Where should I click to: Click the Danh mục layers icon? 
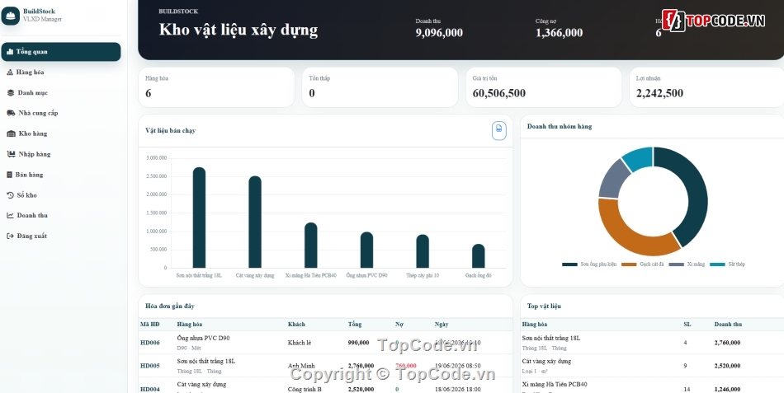coord(11,93)
